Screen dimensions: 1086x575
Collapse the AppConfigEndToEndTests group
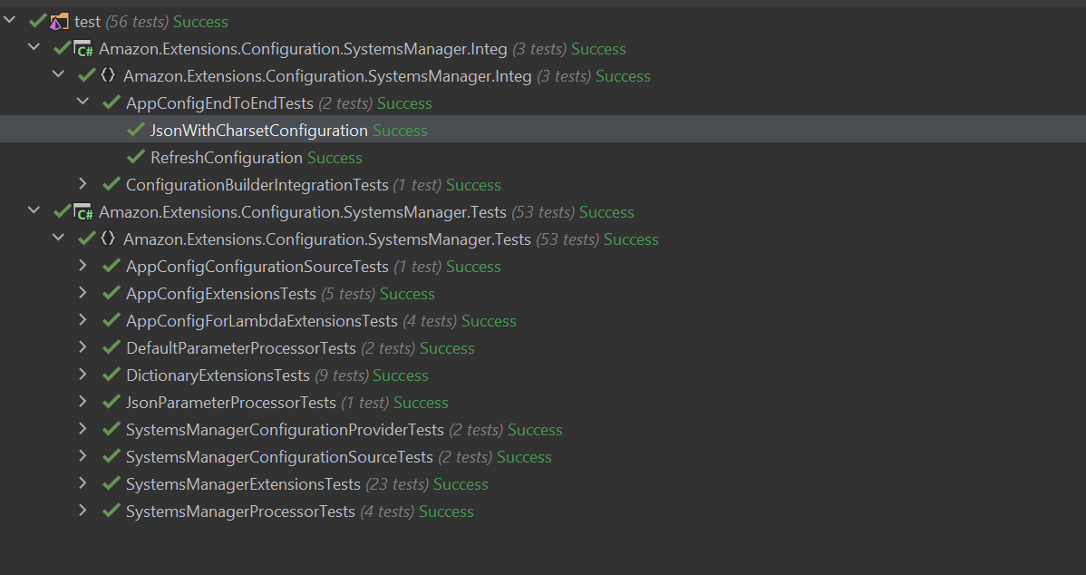pyautogui.click(x=83, y=102)
